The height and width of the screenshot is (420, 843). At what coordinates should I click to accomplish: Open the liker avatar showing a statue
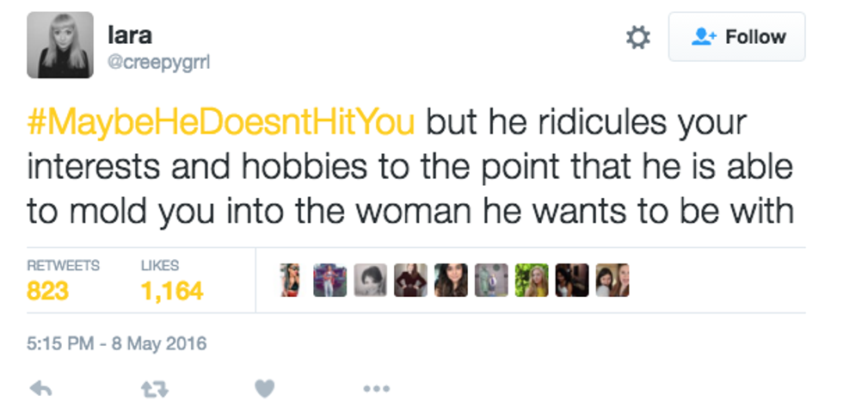coord(492,280)
